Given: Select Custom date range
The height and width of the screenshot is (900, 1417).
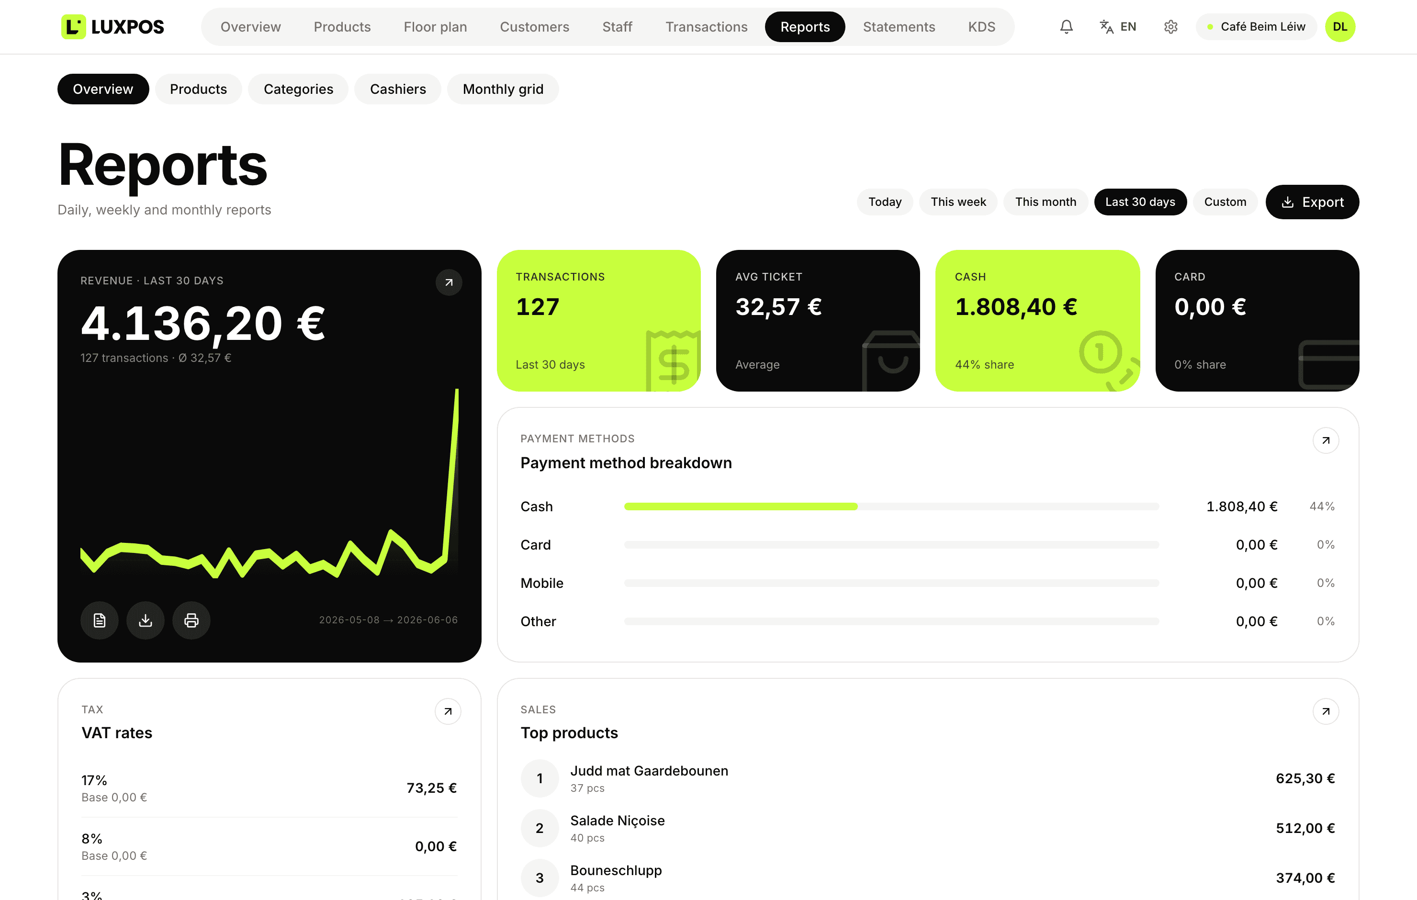Looking at the screenshot, I should click(1225, 202).
